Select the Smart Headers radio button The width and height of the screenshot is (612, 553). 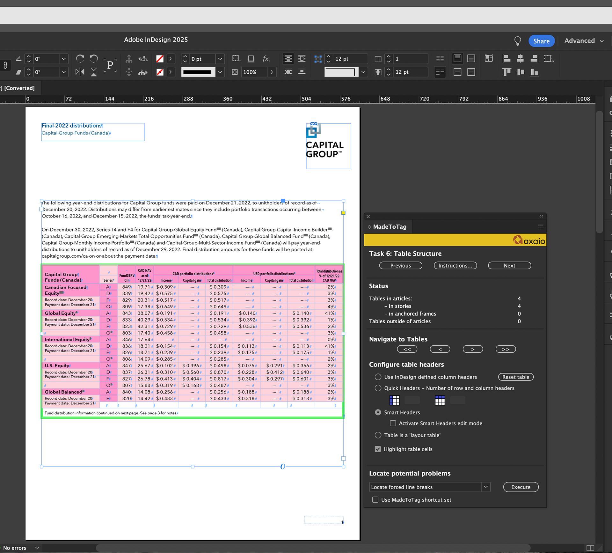tap(378, 412)
